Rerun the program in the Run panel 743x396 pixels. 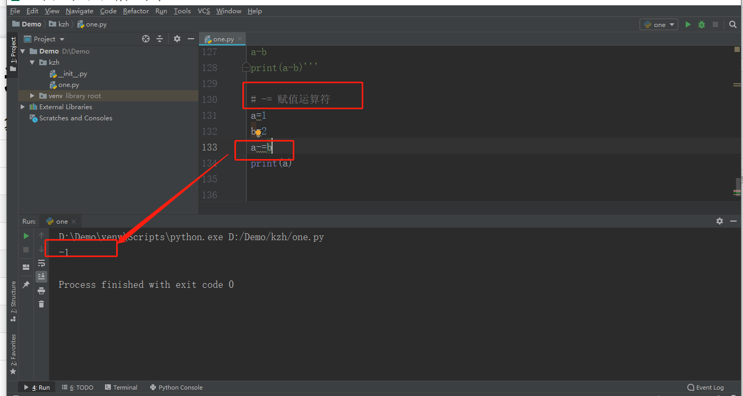[25, 235]
